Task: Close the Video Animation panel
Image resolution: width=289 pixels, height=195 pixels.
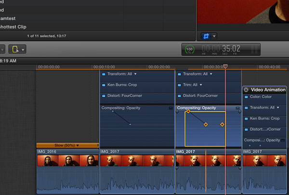Action: coord(246,90)
